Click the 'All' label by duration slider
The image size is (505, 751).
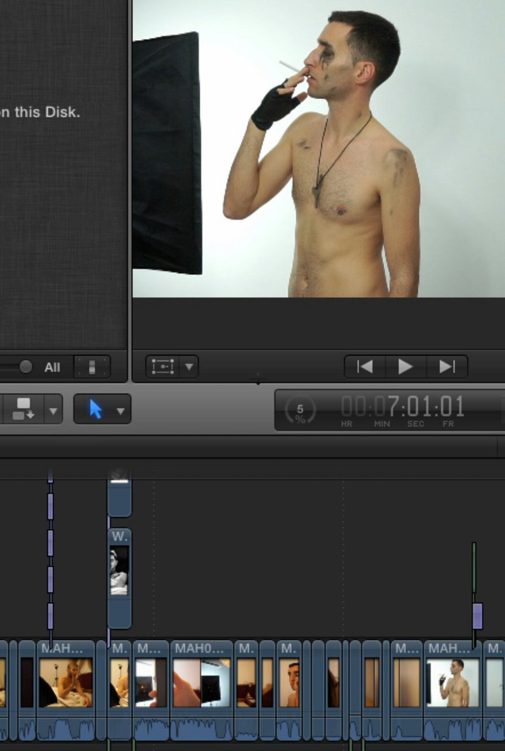click(52, 368)
